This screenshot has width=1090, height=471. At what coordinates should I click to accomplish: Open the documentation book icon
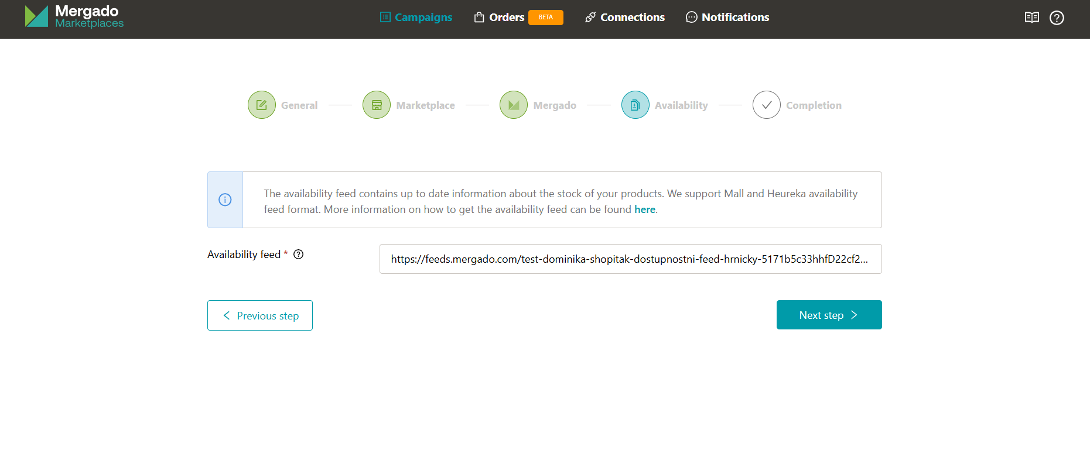click(1031, 18)
